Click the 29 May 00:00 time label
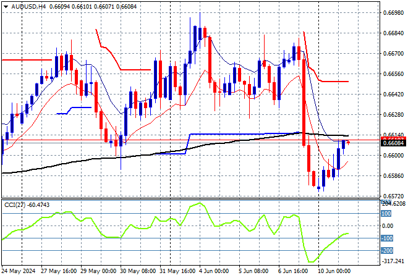 [x=98, y=271]
